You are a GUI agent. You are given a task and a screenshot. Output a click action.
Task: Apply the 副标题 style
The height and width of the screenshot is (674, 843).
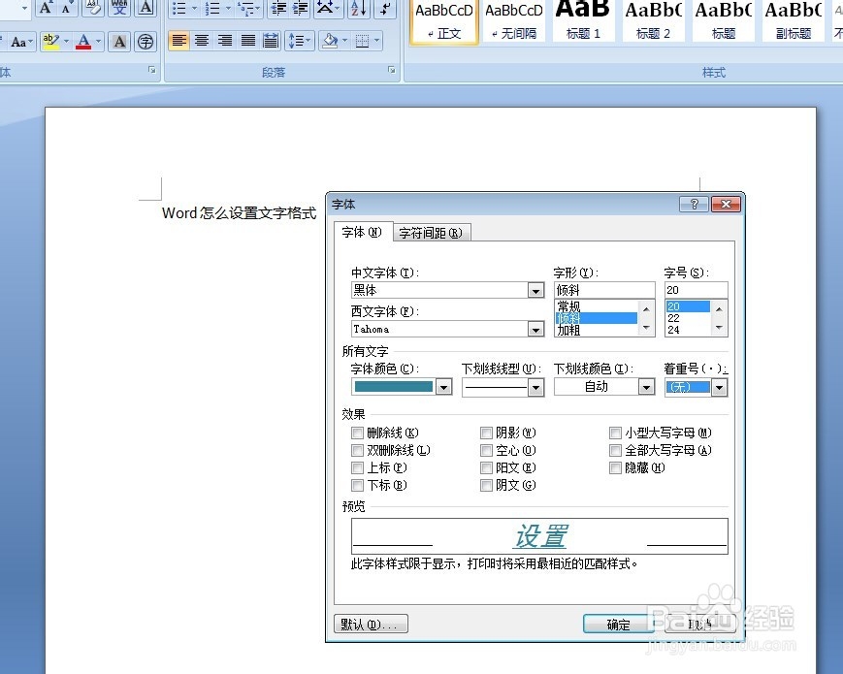click(793, 21)
